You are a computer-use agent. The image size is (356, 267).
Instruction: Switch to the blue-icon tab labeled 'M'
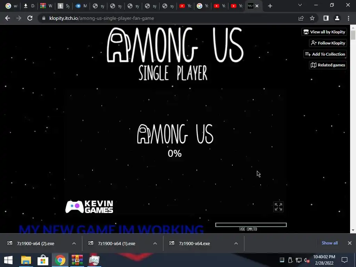pos(81,6)
